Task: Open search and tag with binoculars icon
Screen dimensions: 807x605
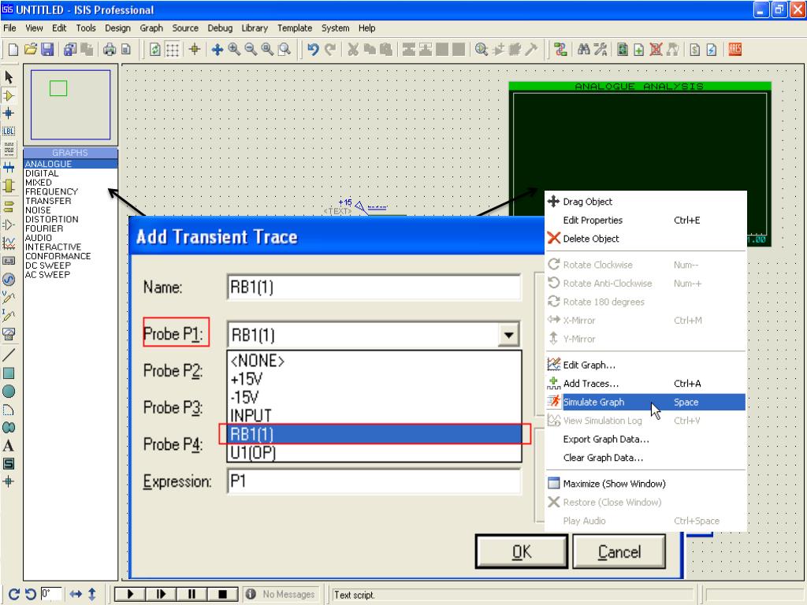Action: 584,50
